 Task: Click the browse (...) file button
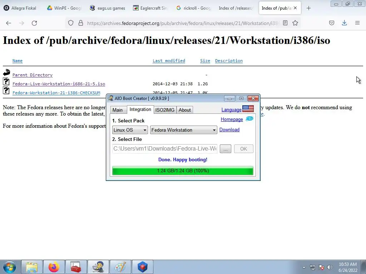point(226,149)
